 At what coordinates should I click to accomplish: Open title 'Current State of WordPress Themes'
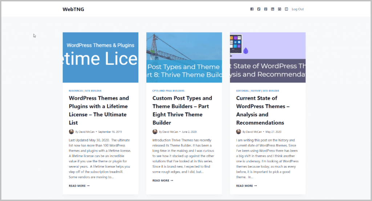click(263, 110)
